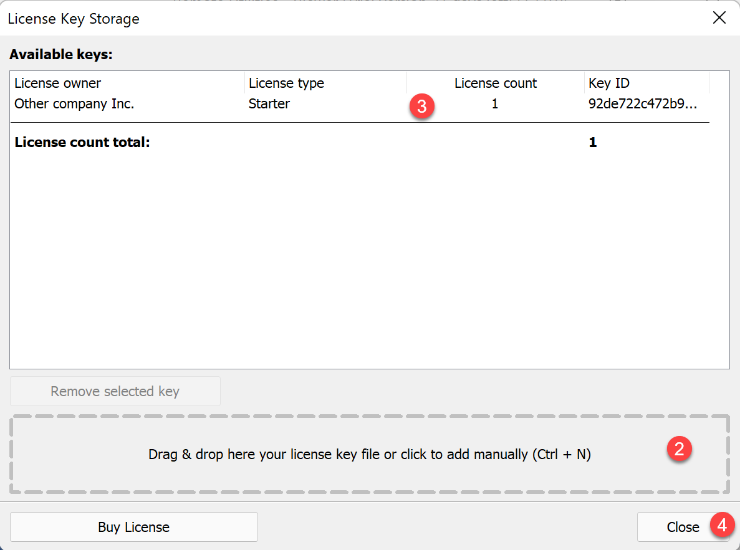Select the Other company Inc. owner cell
Image resolution: width=740 pixels, height=550 pixels.
(x=74, y=103)
